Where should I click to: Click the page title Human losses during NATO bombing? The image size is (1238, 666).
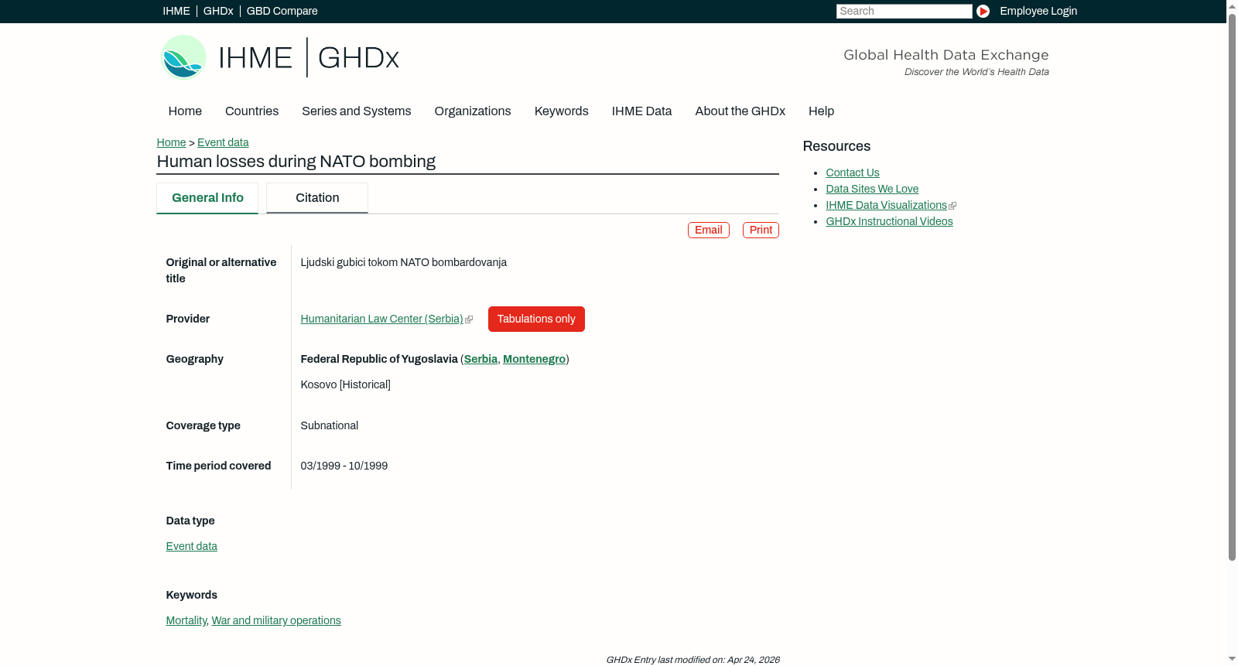click(296, 162)
